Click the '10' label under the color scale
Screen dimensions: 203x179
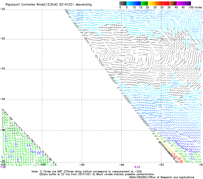point(134,7)
